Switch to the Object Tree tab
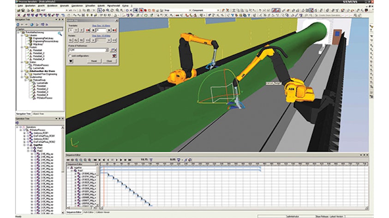The image size is (389, 218). (x=38, y=114)
